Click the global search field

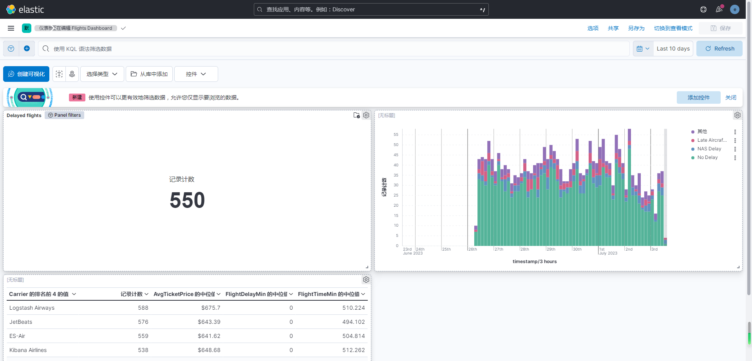371,9
